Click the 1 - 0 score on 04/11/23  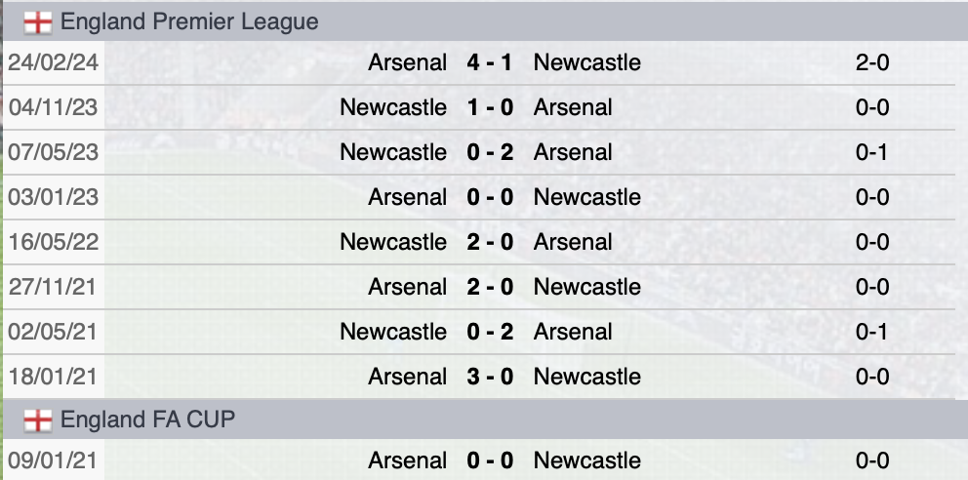pyautogui.click(x=490, y=107)
